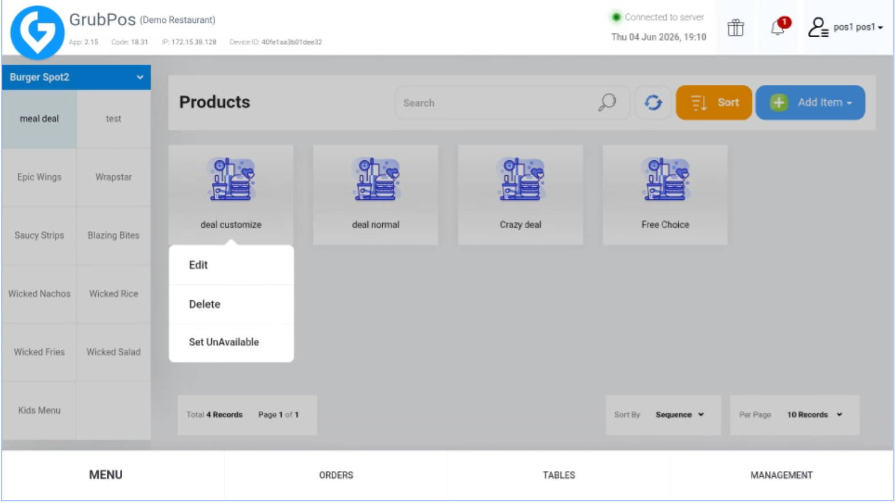Click the Page 1 of 1 text
Image resolution: width=895 pixels, height=503 pixels.
[x=278, y=415]
